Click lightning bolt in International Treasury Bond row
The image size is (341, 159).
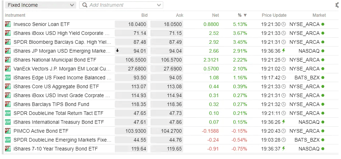pos(283,122)
